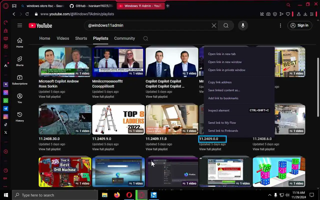The image size is (320, 200).
Task: Open Twitch in the Opera sidebar
Action: [x=5, y=84]
